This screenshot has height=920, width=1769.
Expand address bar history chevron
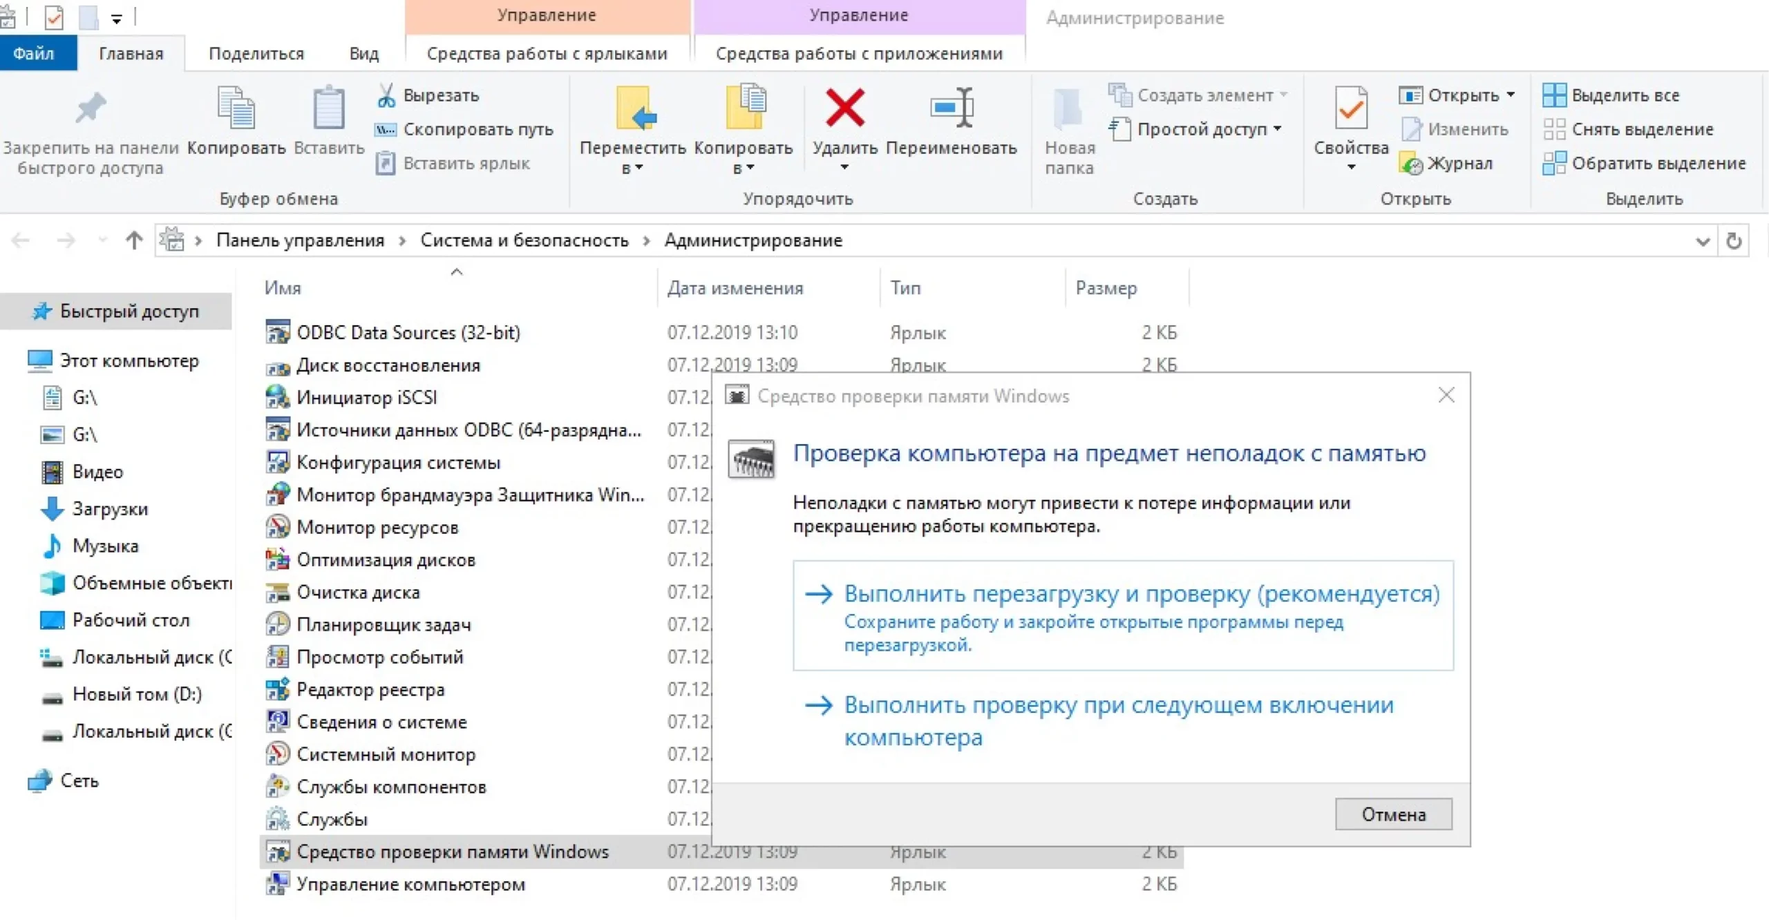[1702, 240]
